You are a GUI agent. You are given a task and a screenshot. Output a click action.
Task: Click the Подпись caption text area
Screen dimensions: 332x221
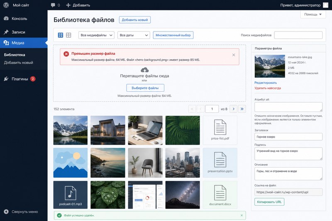coord(288,154)
